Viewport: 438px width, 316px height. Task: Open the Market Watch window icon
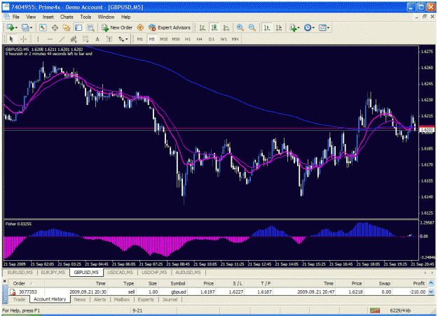pyautogui.click(x=43, y=27)
